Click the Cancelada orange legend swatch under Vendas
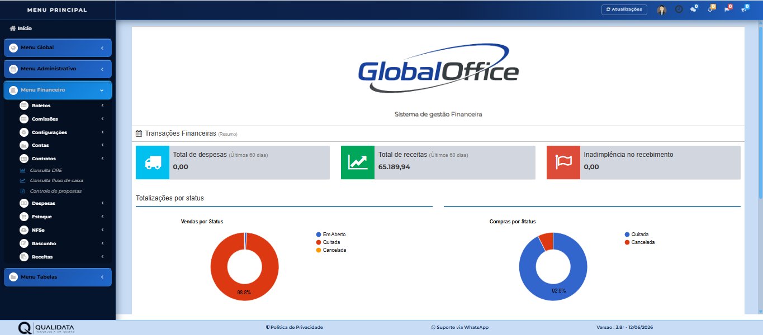The width and height of the screenshot is (763, 335). coord(319,250)
